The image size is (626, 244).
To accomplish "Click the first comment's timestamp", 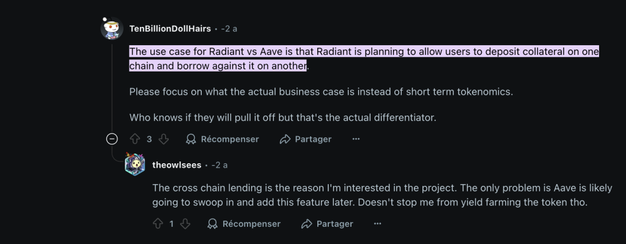I will pos(229,29).
